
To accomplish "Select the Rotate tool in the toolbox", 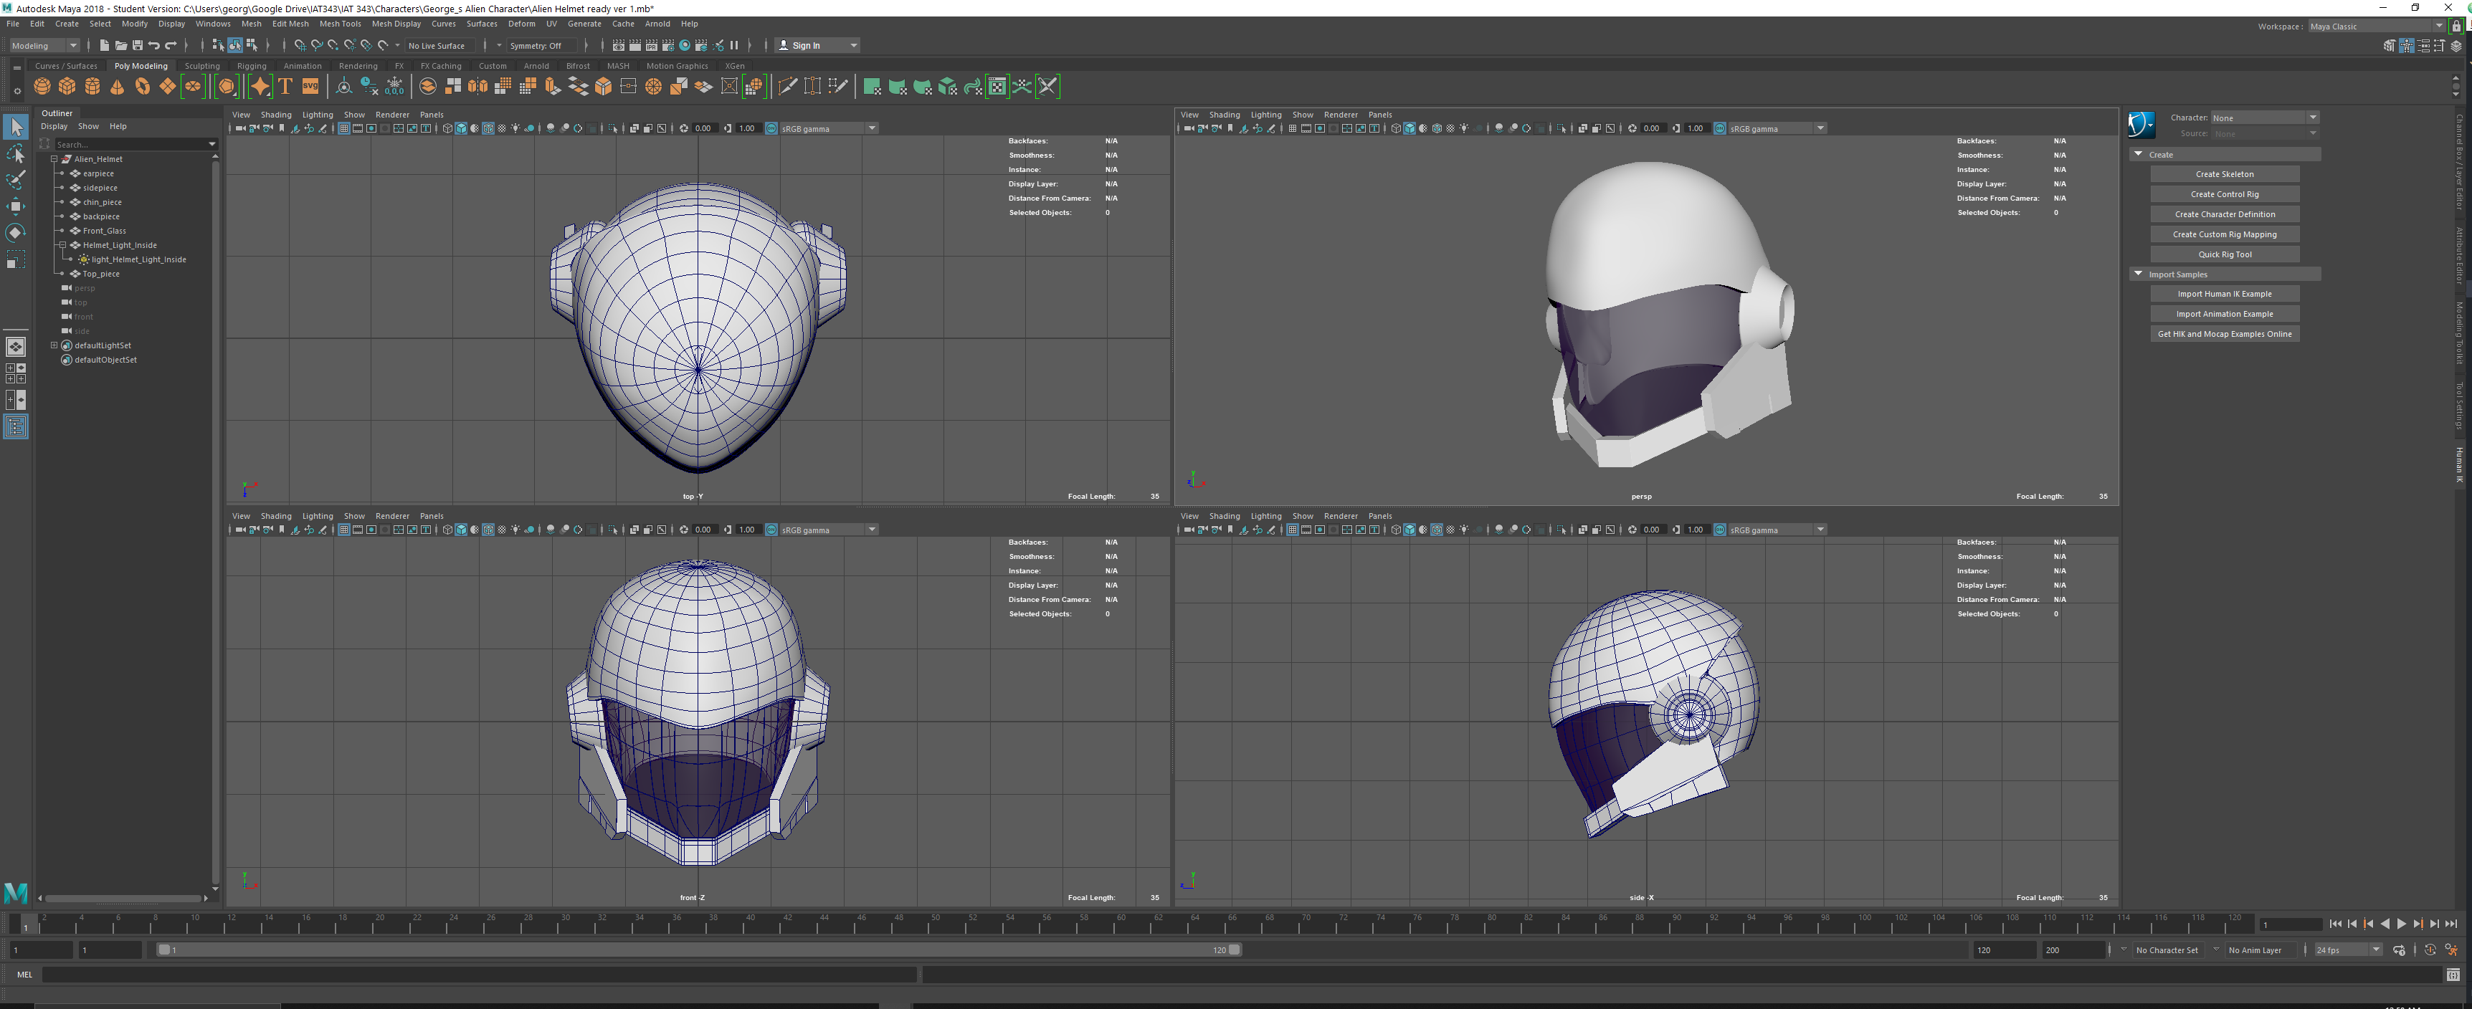I will (x=15, y=231).
